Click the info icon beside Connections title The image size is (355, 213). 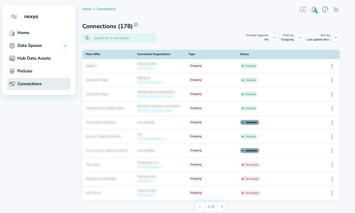coord(136,25)
